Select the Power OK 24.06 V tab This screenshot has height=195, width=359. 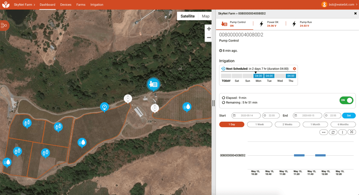[269, 24]
